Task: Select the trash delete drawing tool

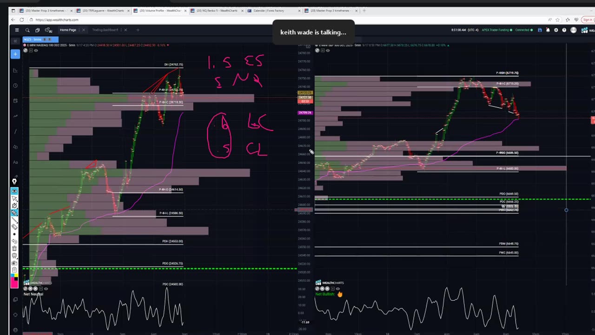Action: (x=15, y=248)
